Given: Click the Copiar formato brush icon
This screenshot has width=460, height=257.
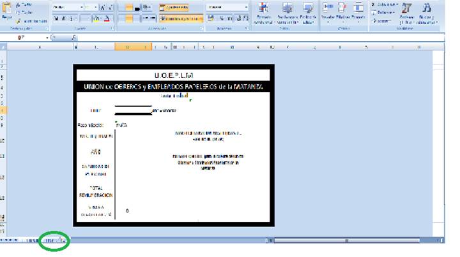Looking at the screenshot, I should coord(18,20).
